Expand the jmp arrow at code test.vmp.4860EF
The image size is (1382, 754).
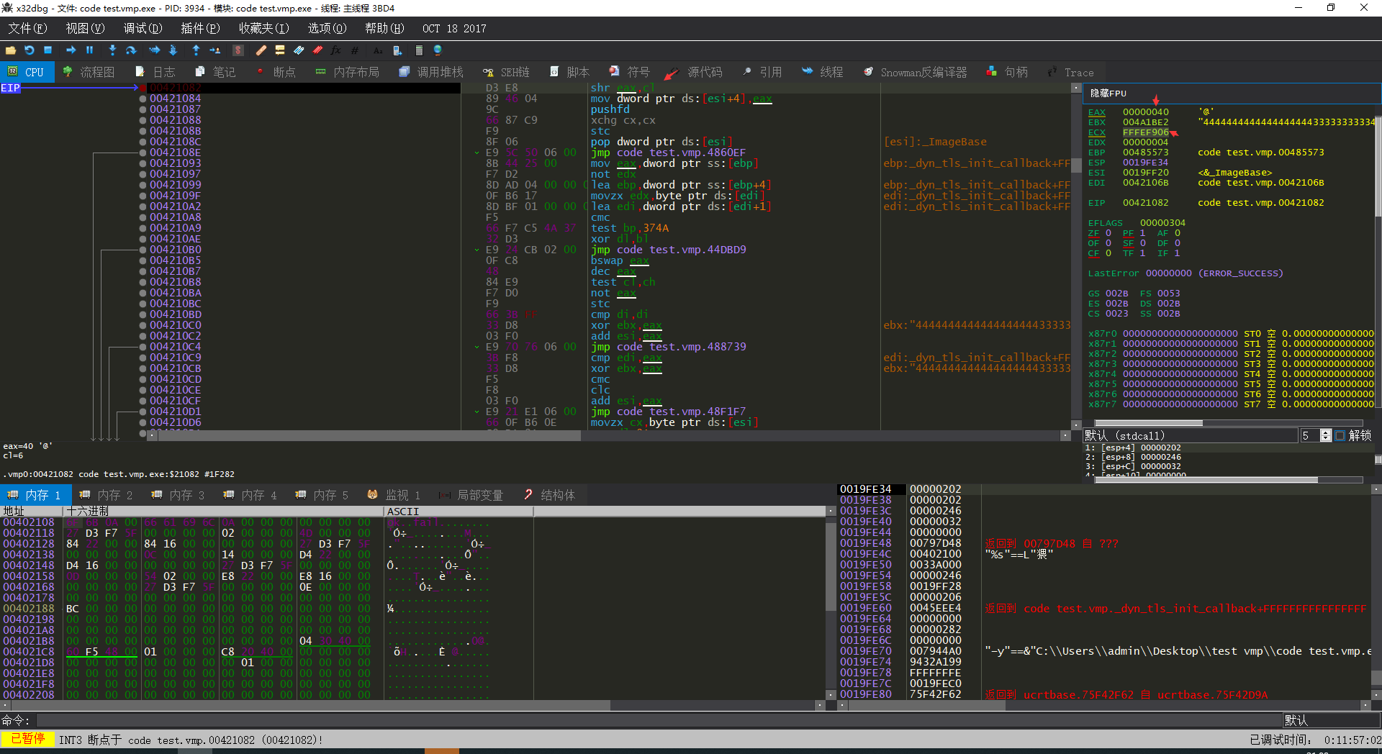tap(477, 153)
